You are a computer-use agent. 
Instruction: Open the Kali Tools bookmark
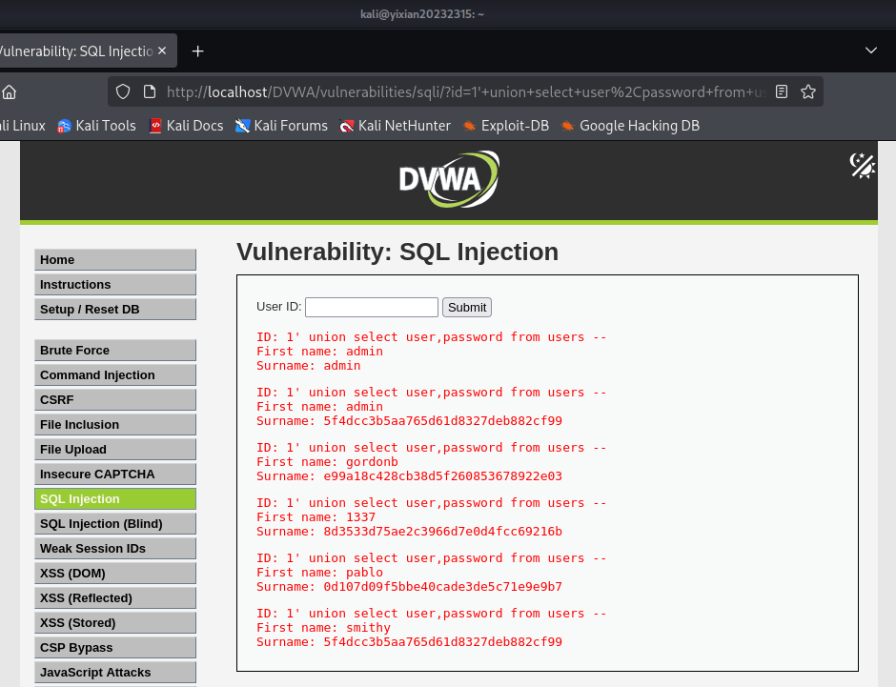click(96, 126)
